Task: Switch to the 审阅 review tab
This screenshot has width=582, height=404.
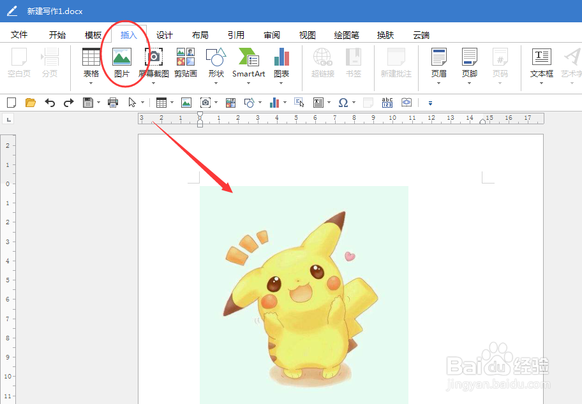Action: coord(272,35)
